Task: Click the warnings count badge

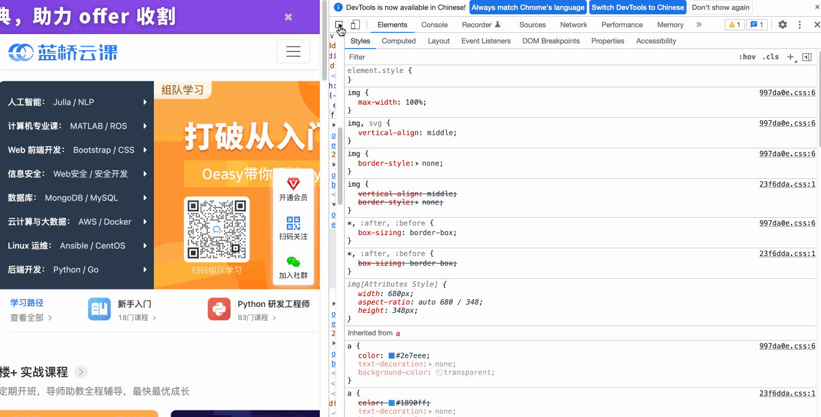Action: (x=735, y=25)
